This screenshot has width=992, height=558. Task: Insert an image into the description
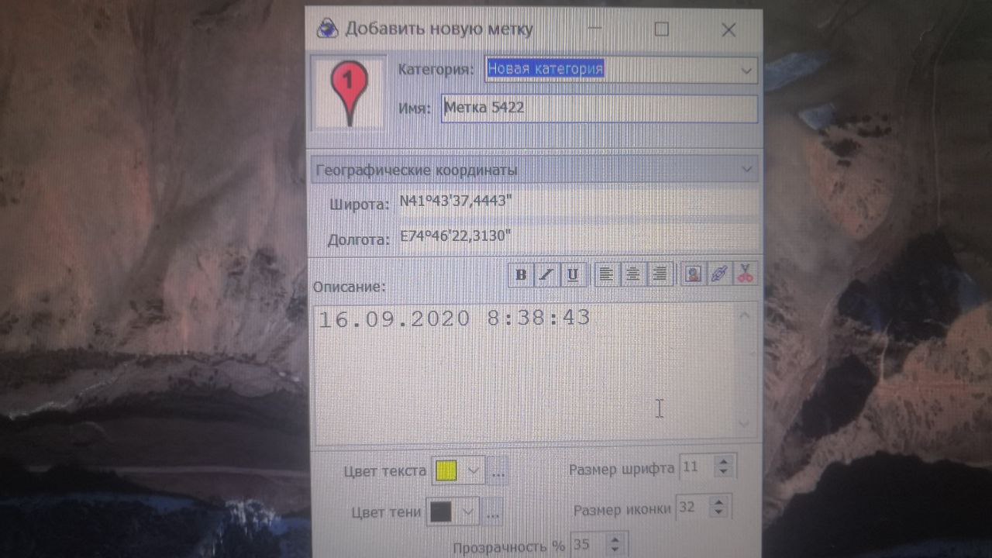click(x=693, y=274)
